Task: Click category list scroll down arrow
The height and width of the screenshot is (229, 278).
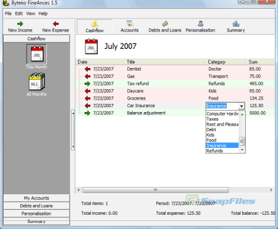Action: click(242, 150)
